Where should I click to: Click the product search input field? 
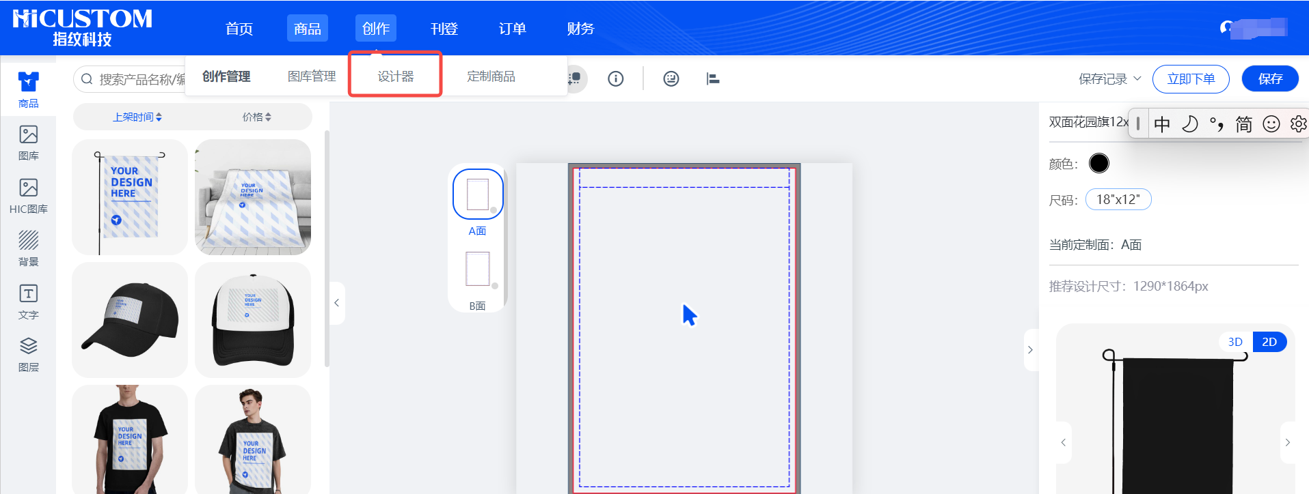tap(130, 79)
